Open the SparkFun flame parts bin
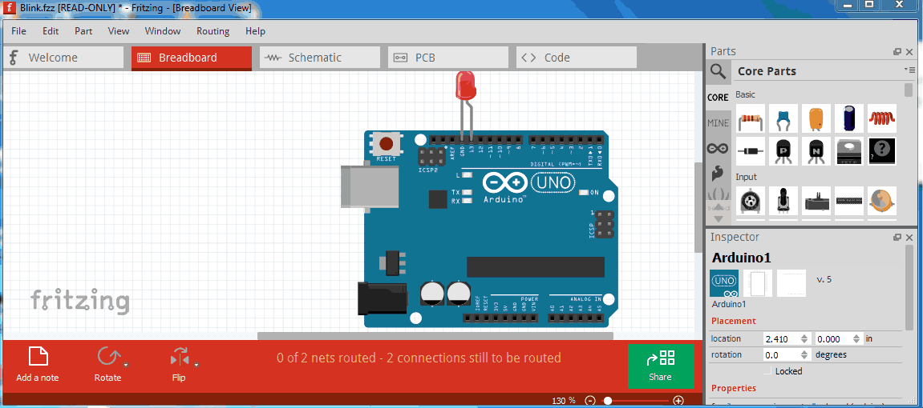This screenshot has height=408, width=923. 719,173
